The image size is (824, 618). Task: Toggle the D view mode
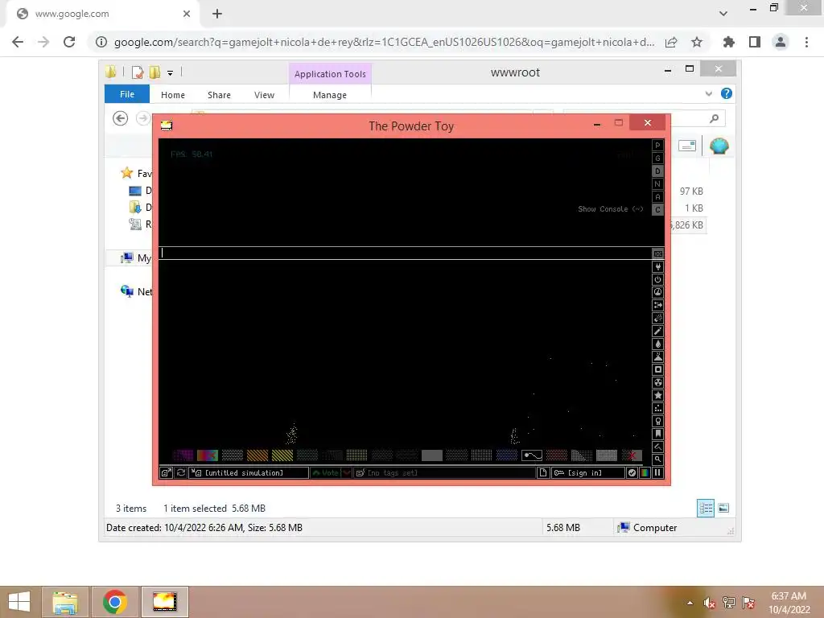(x=657, y=171)
